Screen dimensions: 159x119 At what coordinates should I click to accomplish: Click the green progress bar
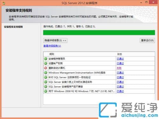[99, 33]
